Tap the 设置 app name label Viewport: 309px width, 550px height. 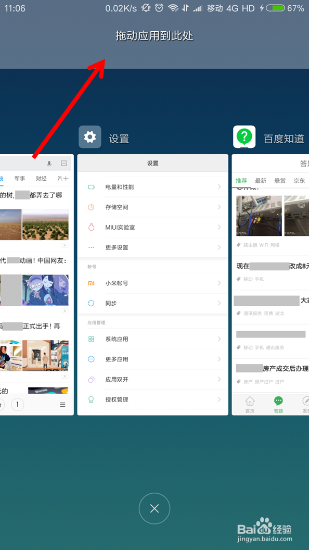pos(119,139)
